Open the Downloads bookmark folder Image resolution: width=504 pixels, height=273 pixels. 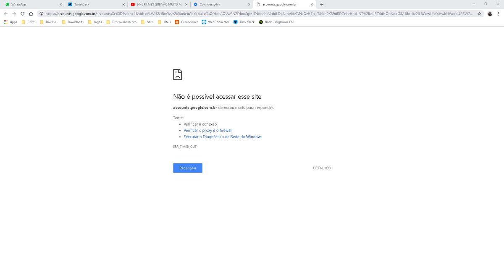point(72,22)
